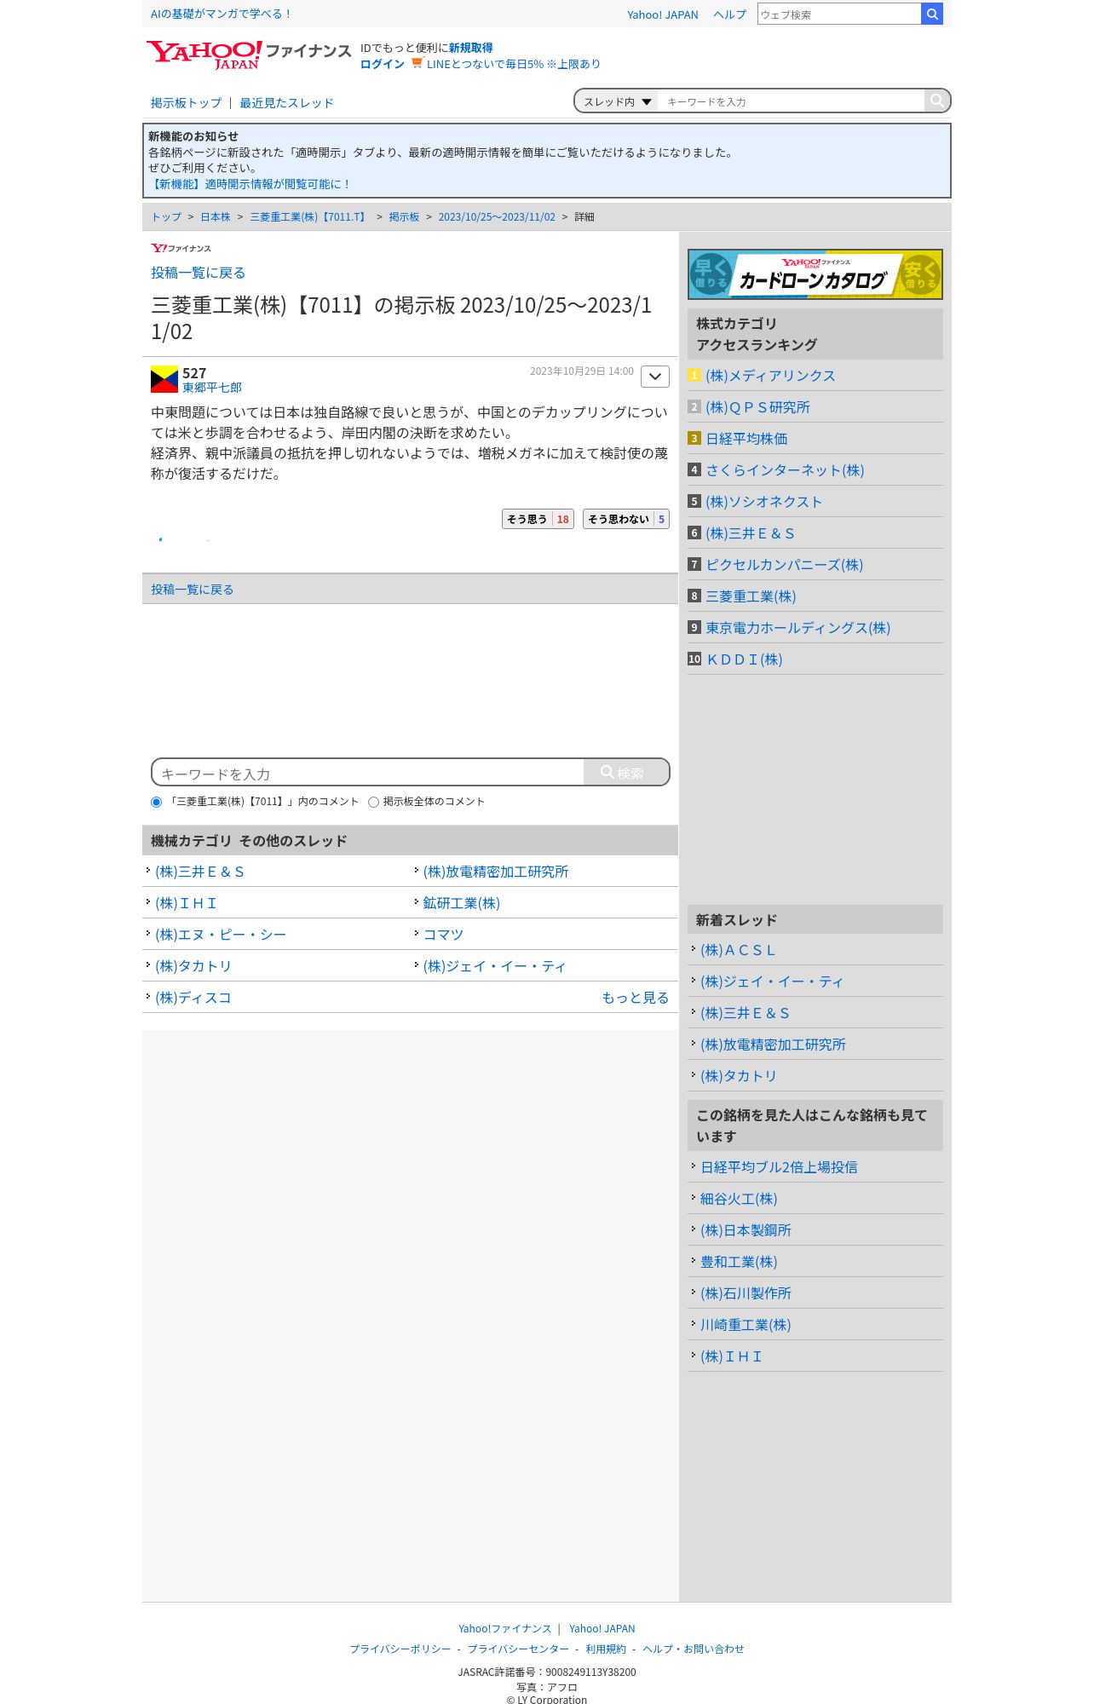Click 投稿一覧に戻る link below the post
The image size is (1094, 1704).
(x=192, y=590)
